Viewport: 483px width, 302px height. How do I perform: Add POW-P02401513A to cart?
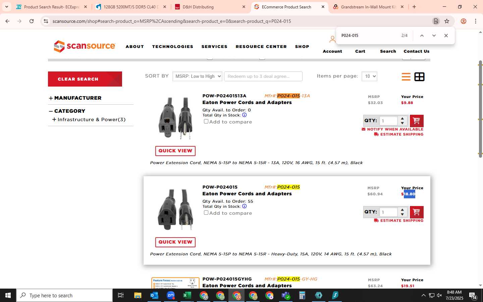pyautogui.click(x=417, y=121)
